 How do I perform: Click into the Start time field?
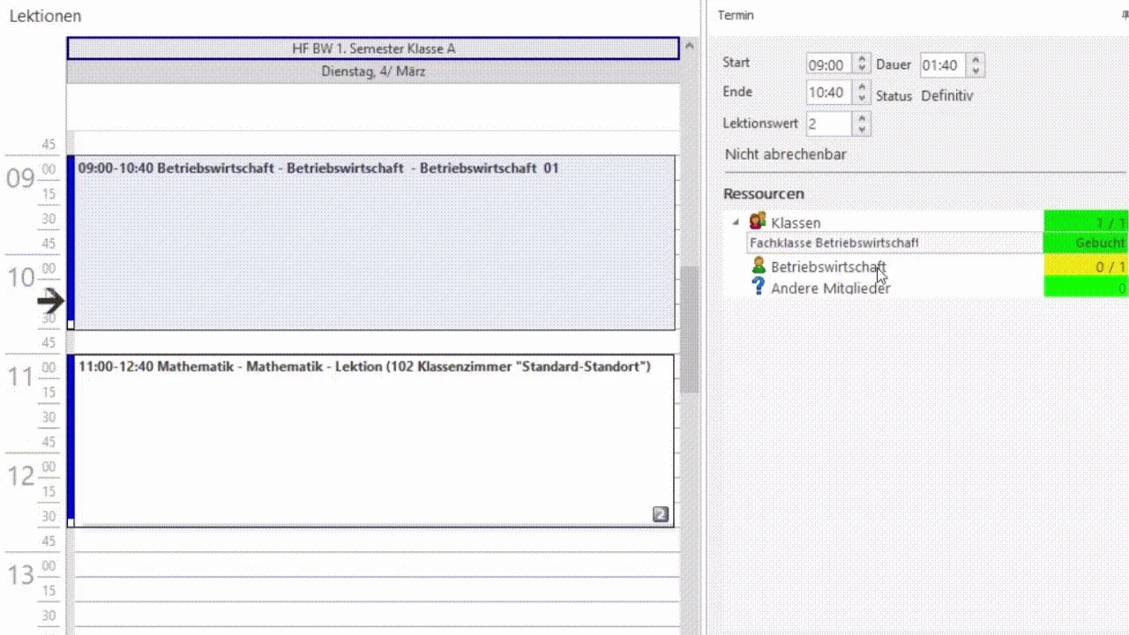(827, 65)
